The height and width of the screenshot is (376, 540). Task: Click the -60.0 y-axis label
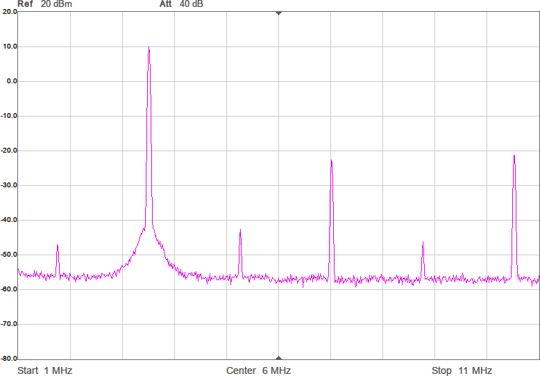9,289
